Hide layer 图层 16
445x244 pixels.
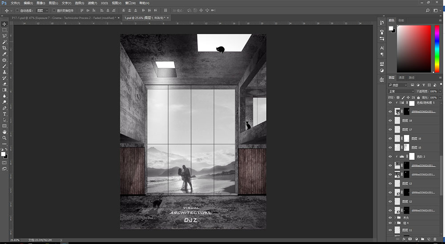390,139
